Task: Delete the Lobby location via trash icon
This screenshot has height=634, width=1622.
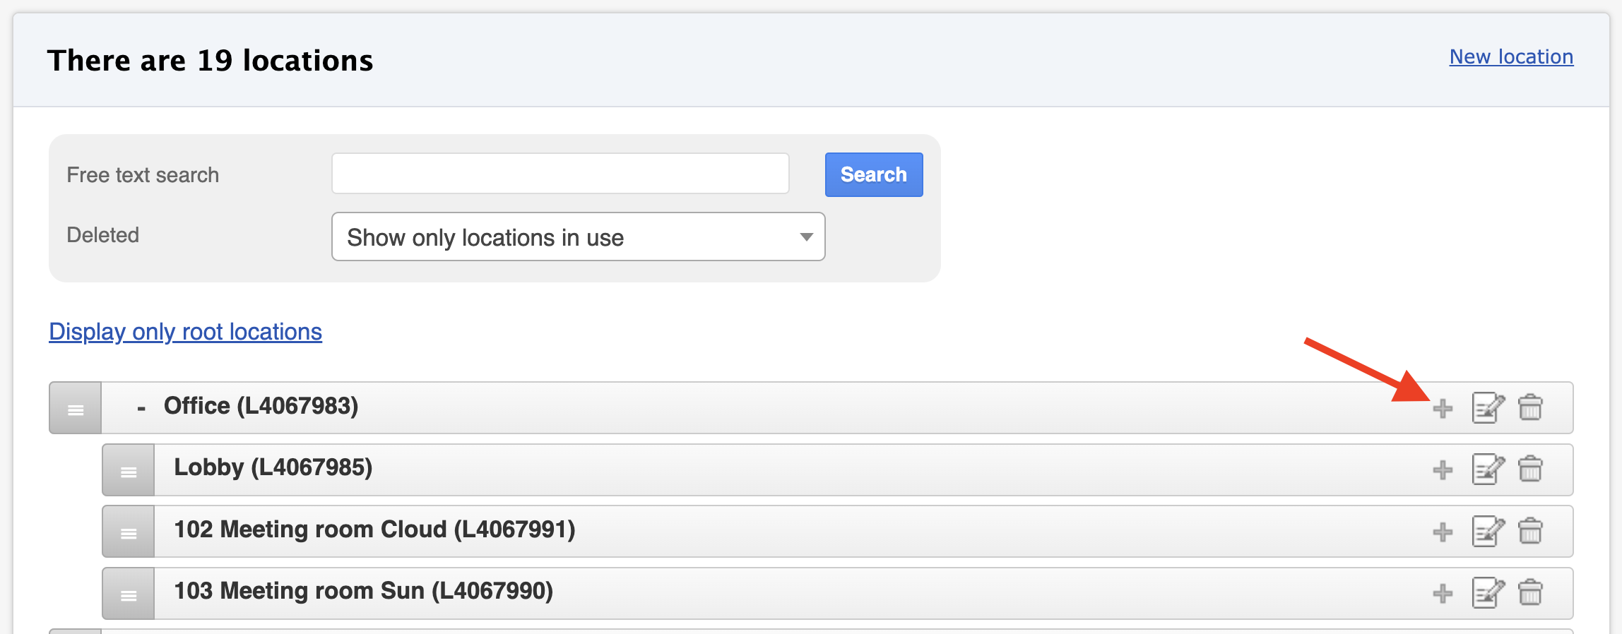Action: (x=1530, y=469)
